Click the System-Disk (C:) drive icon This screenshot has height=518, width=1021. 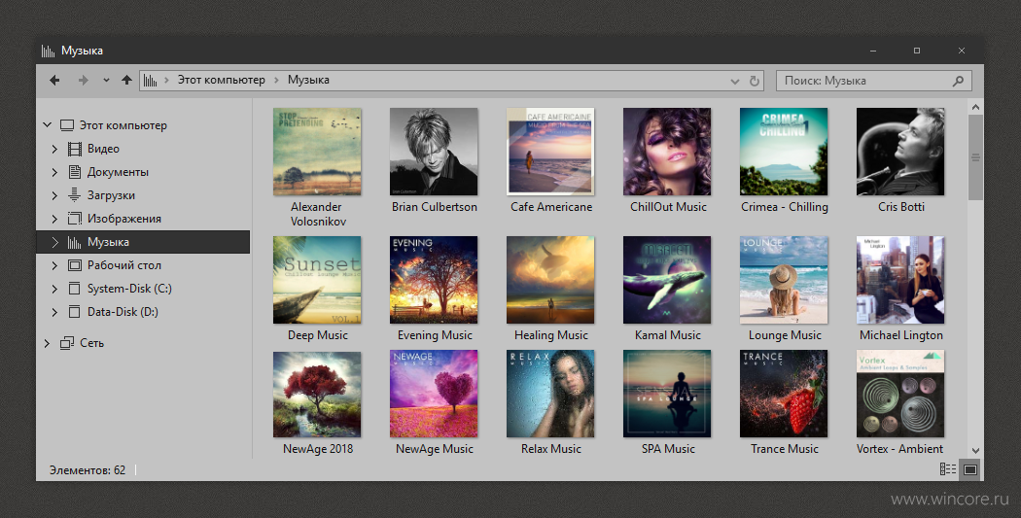click(75, 289)
